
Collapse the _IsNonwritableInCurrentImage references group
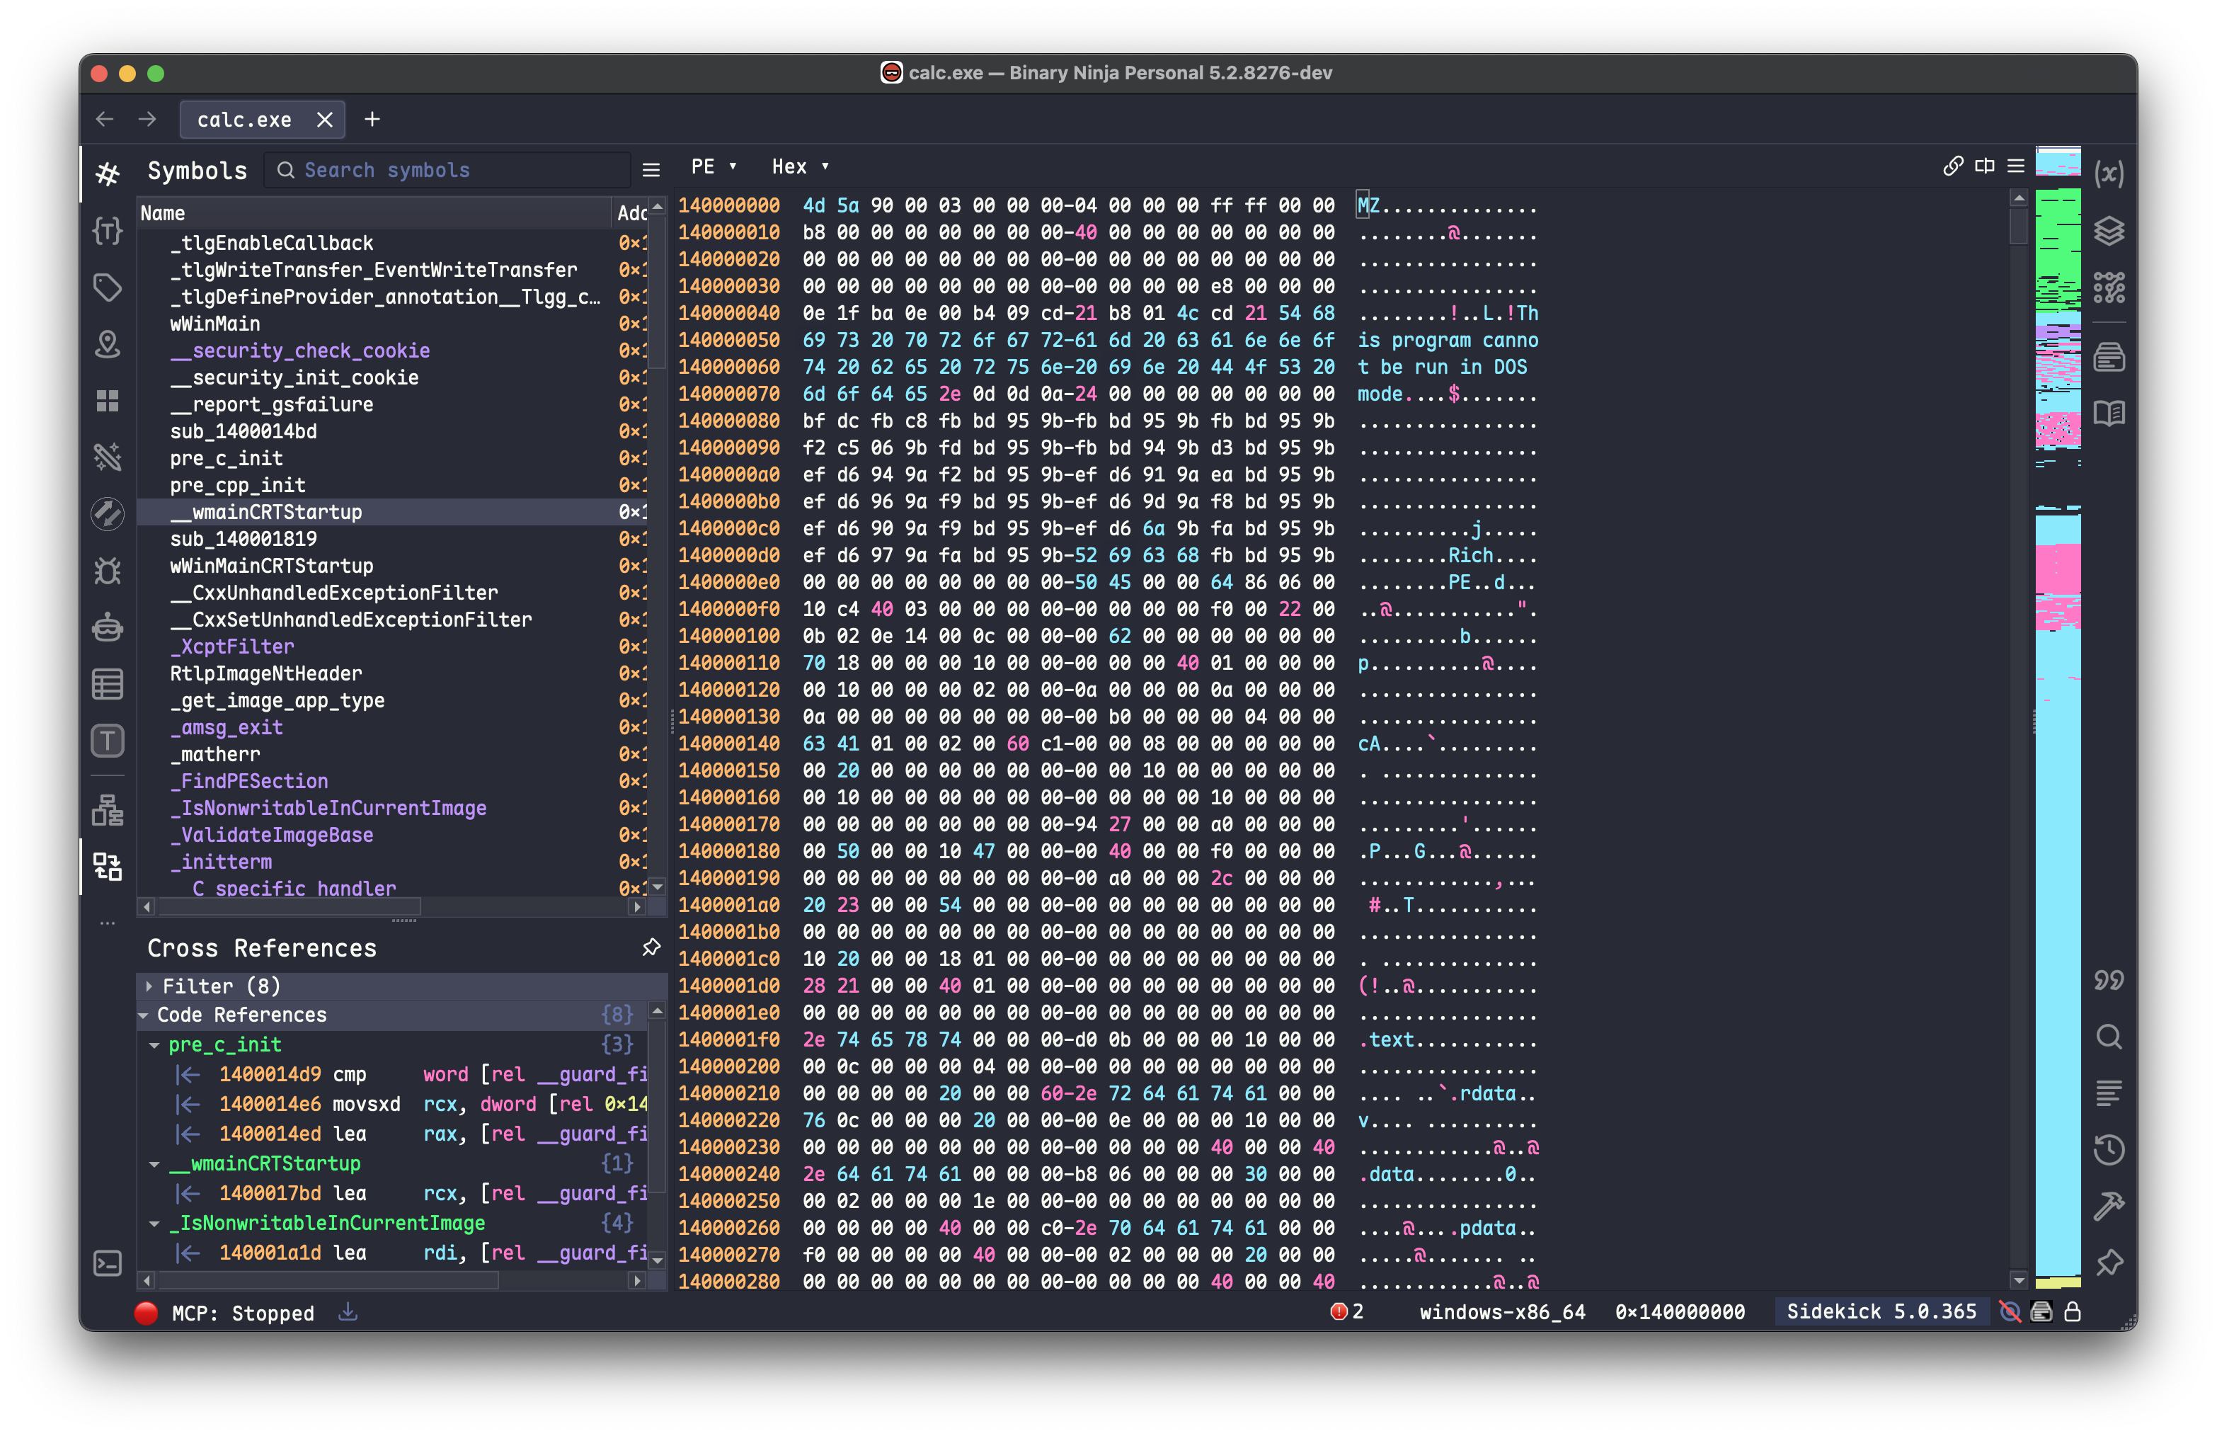154,1224
